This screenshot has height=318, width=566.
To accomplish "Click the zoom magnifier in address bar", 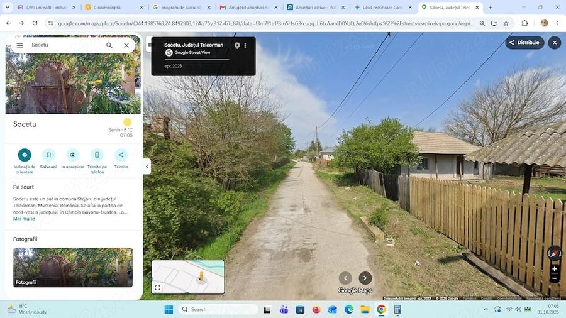I will (482, 23).
